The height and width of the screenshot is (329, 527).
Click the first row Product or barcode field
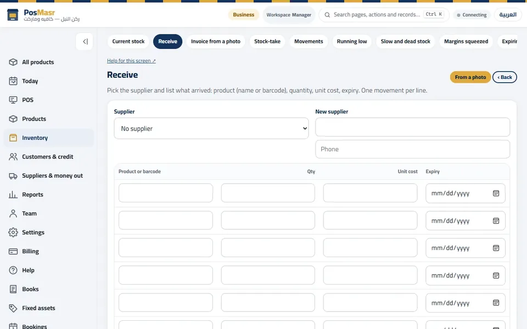tap(166, 193)
